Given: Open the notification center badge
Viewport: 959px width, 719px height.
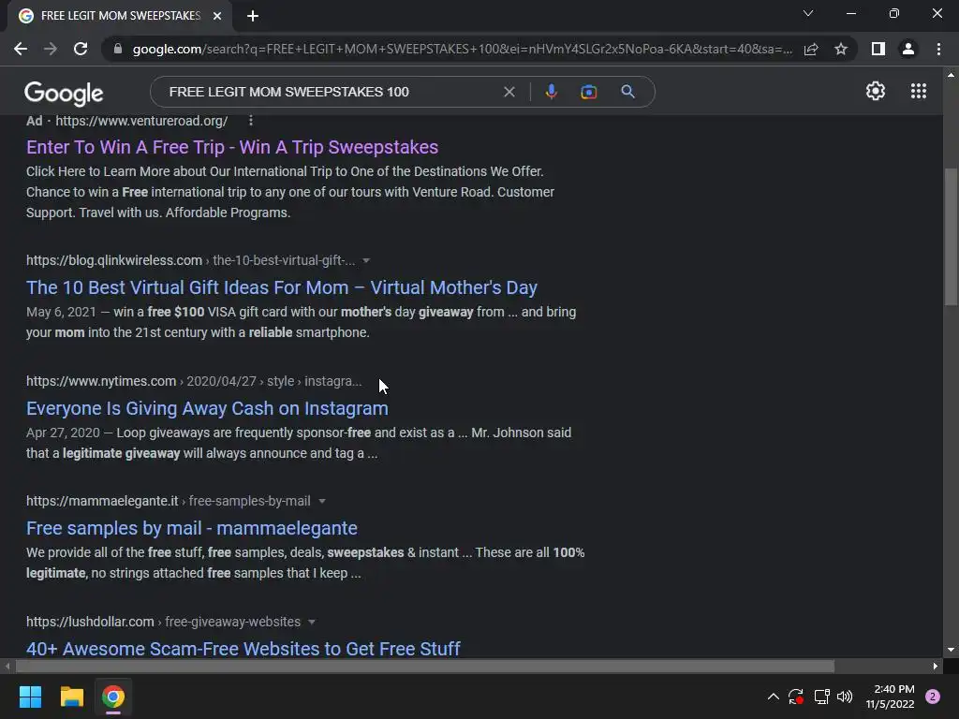Looking at the screenshot, I should pyautogui.click(x=933, y=697).
